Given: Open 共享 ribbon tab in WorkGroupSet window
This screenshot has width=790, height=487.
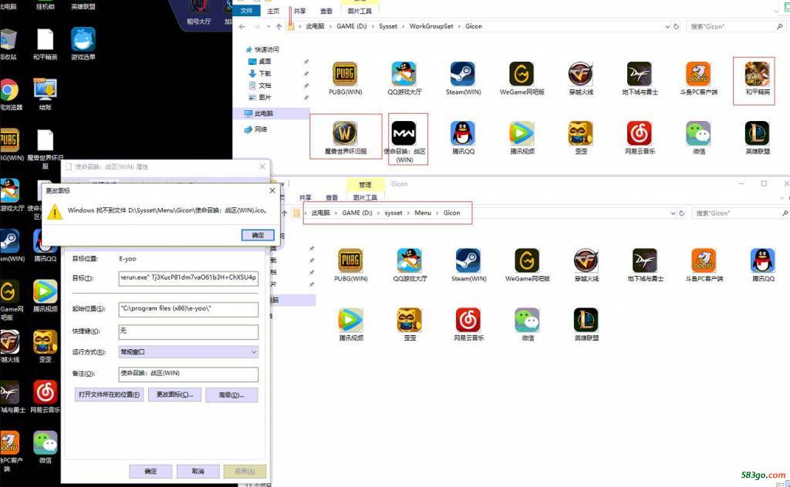Looking at the screenshot, I should 300,11.
